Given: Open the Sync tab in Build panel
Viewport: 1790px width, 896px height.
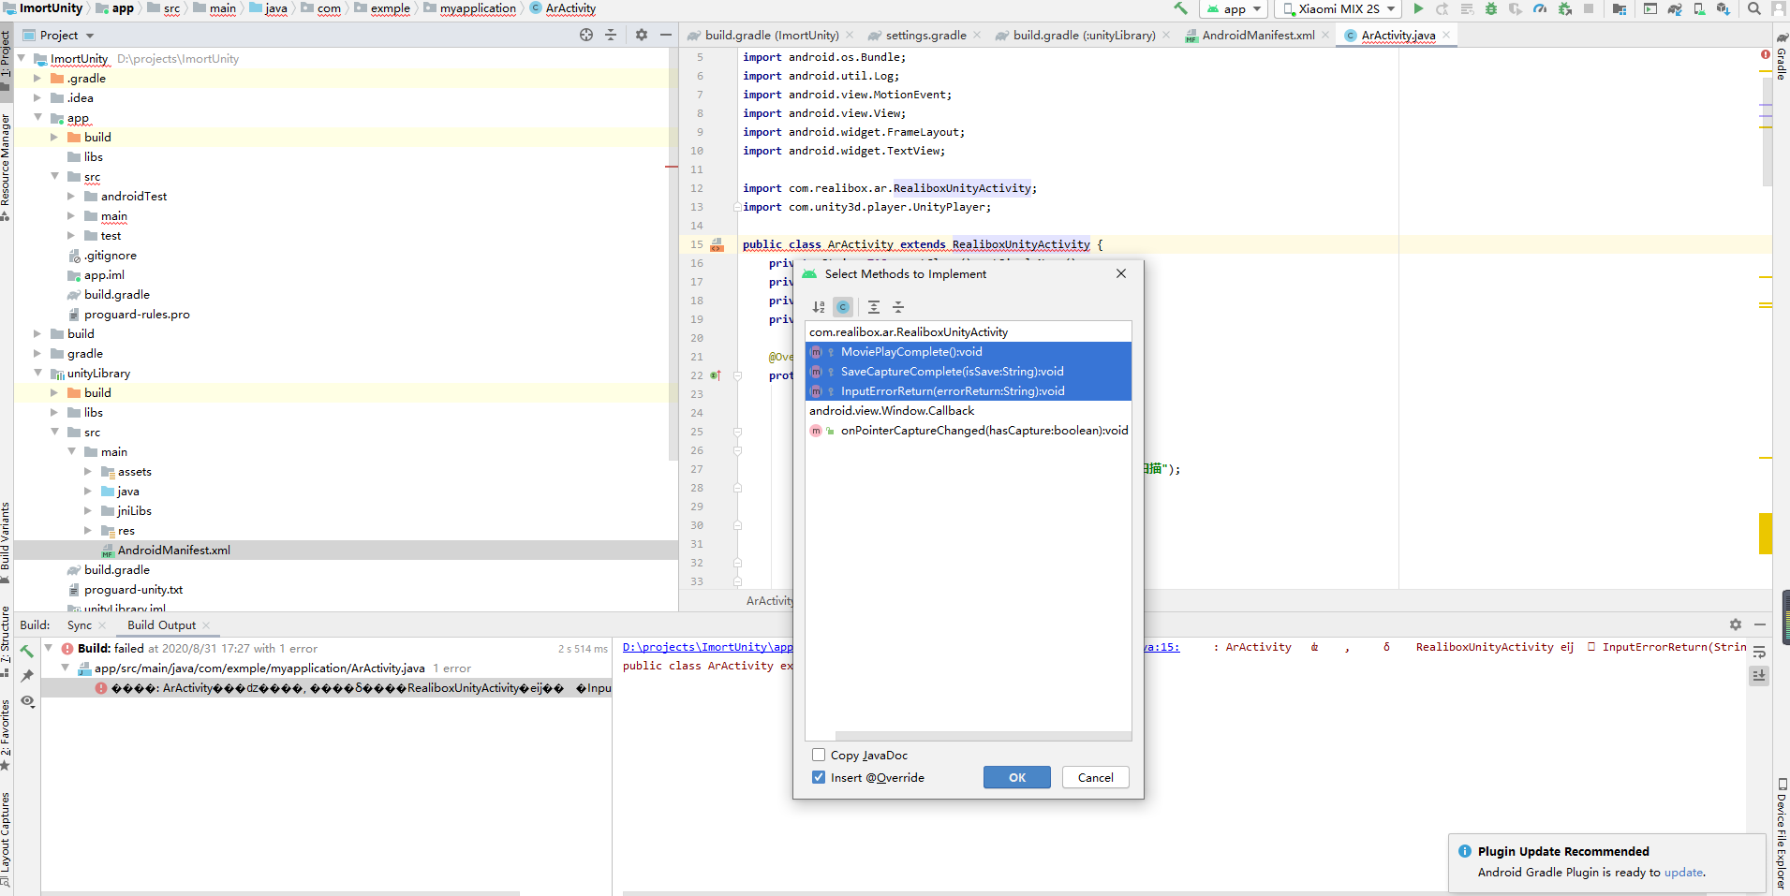Looking at the screenshot, I should [x=80, y=624].
